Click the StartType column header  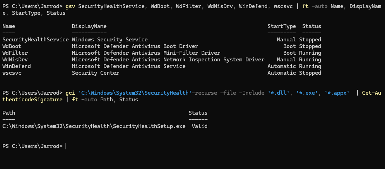pos(282,26)
